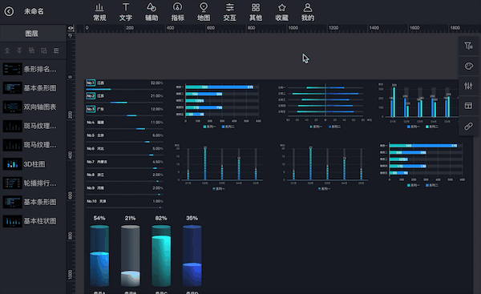
Task: Open the filter panel icon
Action: (x=468, y=46)
